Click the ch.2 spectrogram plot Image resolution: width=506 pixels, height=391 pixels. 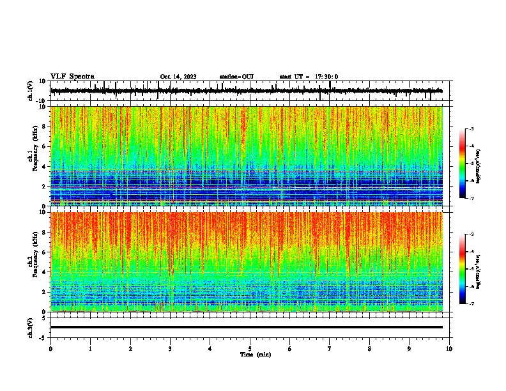tap(247, 262)
